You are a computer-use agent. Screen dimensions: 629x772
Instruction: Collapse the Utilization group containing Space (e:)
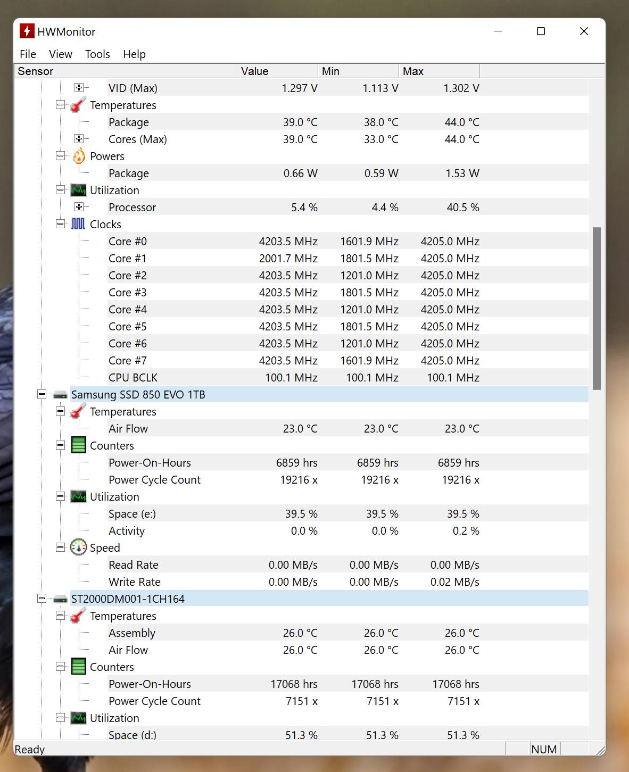pyautogui.click(x=60, y=496)
